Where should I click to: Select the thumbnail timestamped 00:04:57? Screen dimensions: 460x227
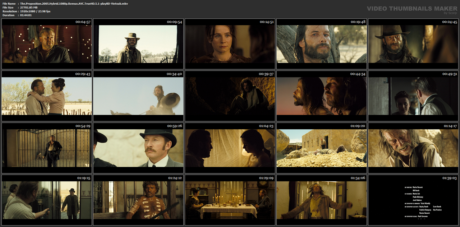click(x=47, y=44)
